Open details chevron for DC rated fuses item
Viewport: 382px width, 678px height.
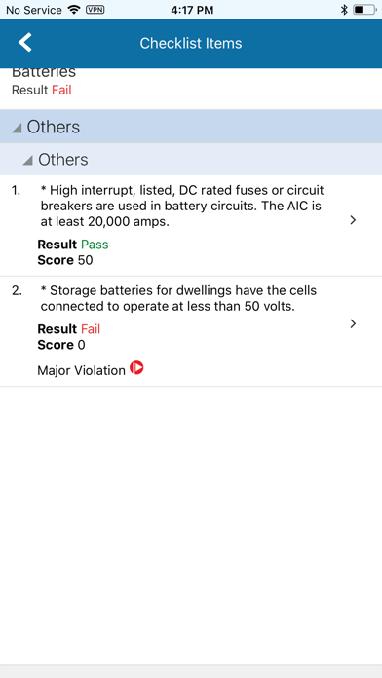pos(353,220)
